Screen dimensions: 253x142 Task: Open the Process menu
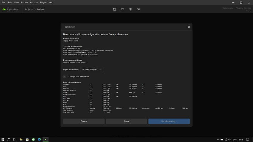click(24, 2)
